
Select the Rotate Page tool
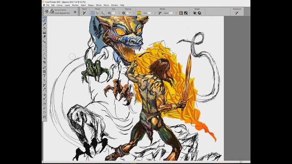pos(44,112)
